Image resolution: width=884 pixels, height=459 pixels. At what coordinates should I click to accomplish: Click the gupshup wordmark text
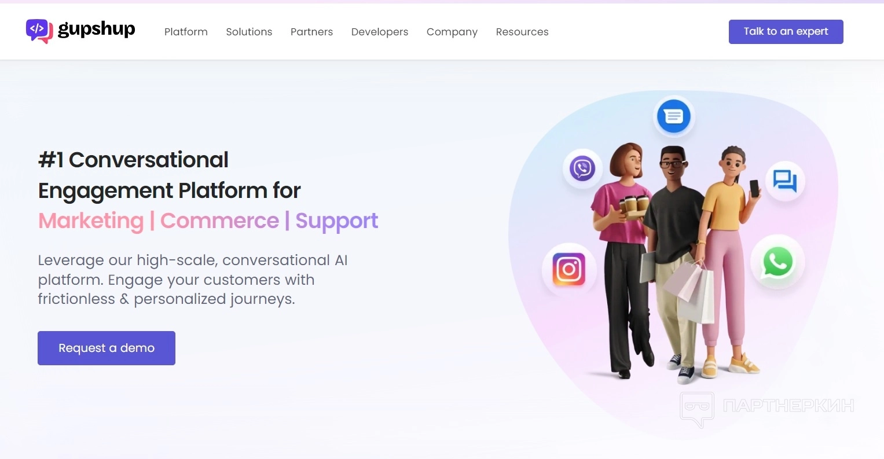pos(96,30)
